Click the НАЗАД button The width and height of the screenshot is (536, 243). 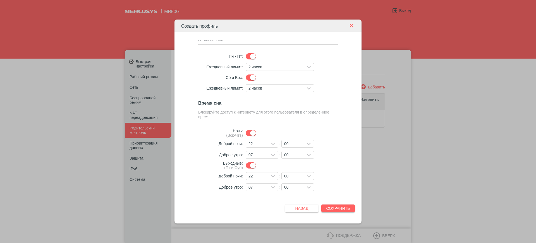(301, 208)
